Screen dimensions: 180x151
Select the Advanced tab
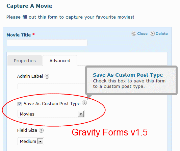click(x=60, y=60)
